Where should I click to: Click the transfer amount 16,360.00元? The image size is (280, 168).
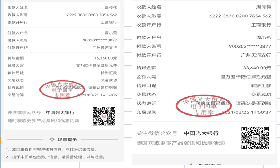106,58
